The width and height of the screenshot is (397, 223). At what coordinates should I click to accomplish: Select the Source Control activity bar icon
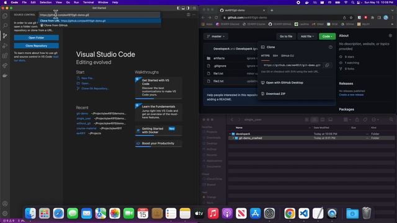[5, 36]
